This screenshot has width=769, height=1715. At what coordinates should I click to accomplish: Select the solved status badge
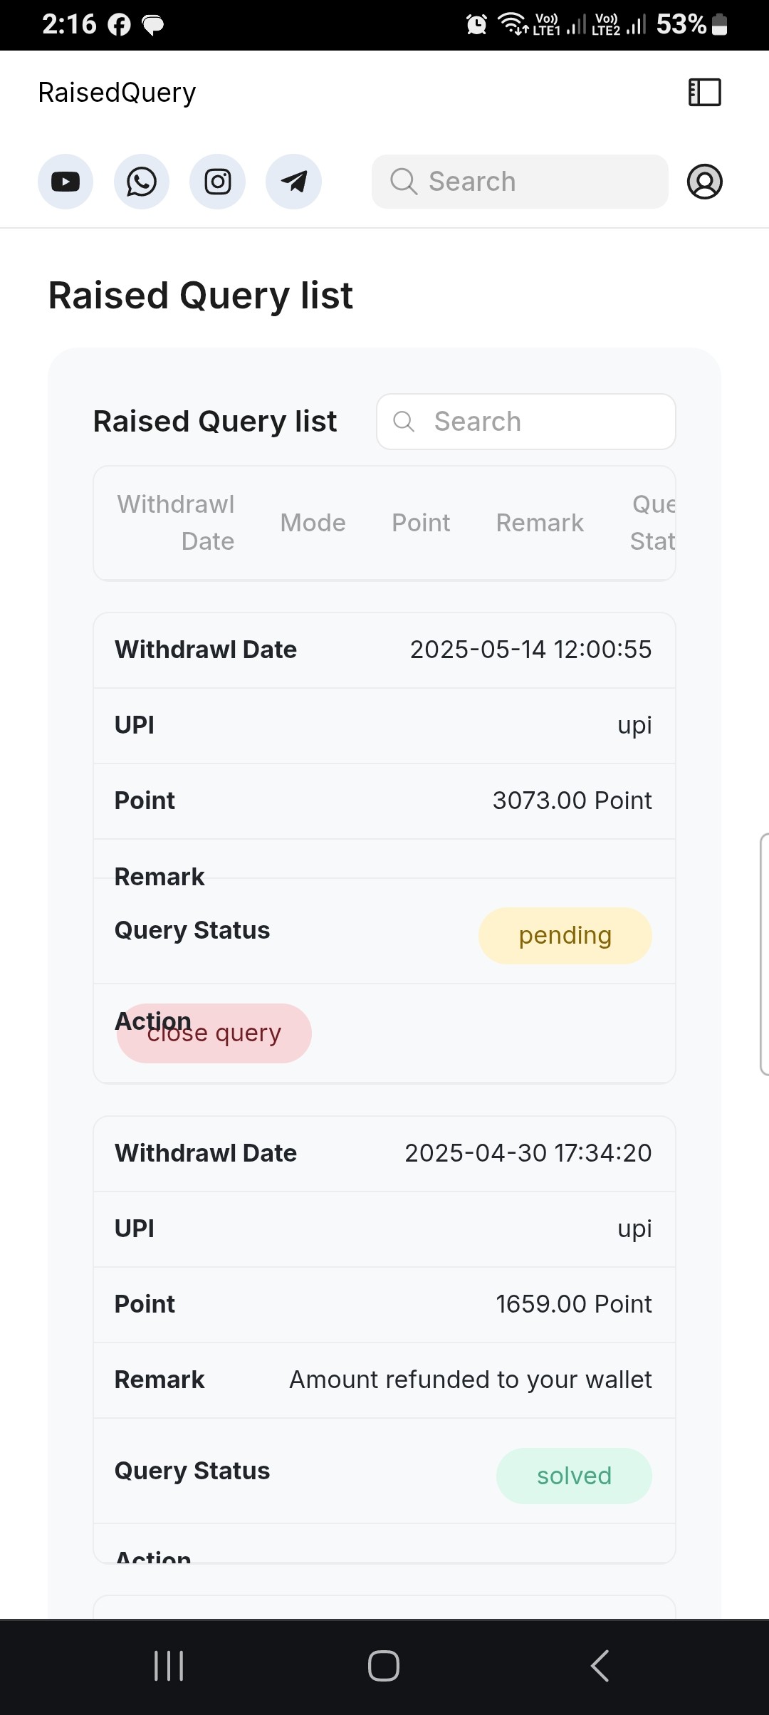[x=575, y=1476]
